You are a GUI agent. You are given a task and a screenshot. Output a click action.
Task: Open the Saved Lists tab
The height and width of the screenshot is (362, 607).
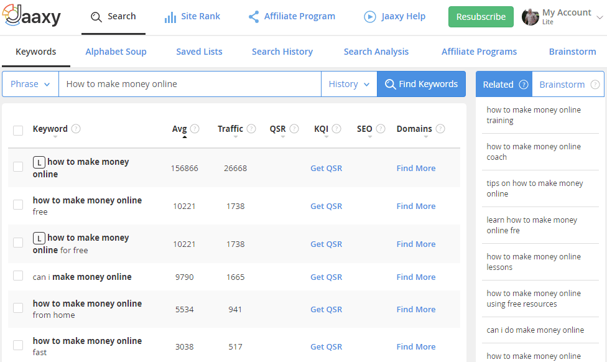click(199, 52)
